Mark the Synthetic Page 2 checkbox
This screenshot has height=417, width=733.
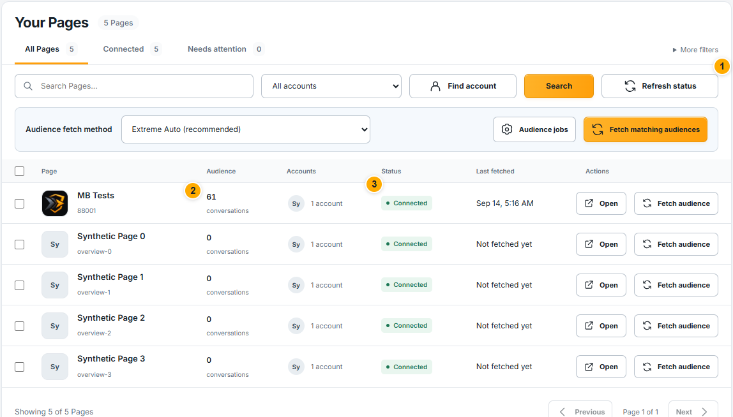20,326
